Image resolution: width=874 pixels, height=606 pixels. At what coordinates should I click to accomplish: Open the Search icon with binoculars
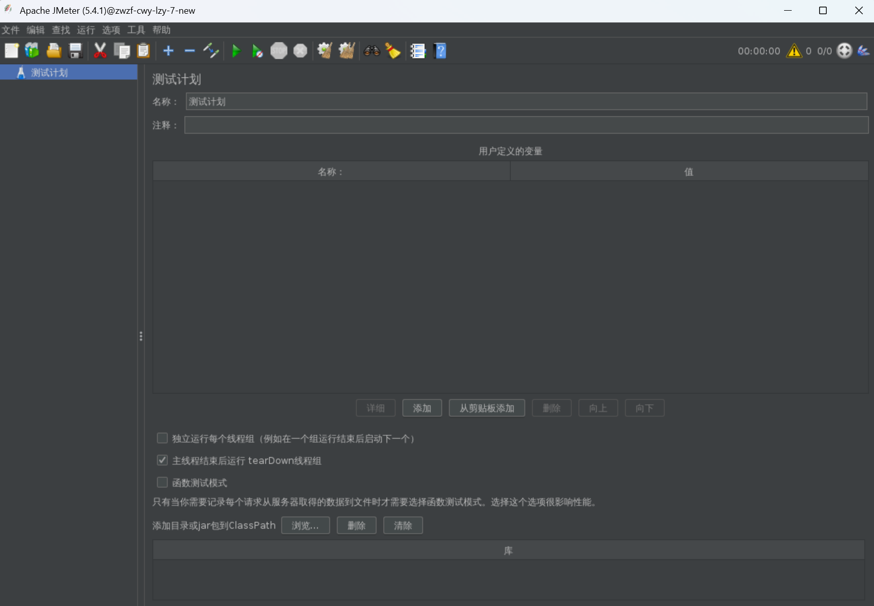point(372,51)
